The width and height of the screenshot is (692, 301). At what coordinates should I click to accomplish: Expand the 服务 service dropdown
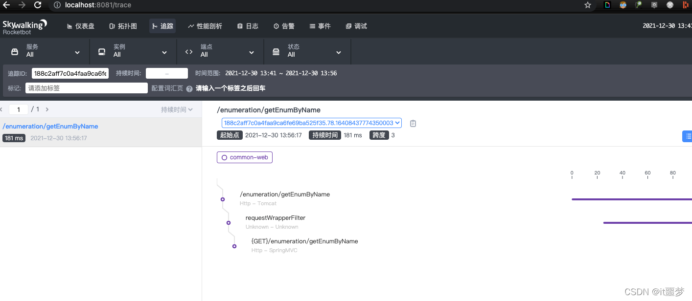[x=46, y=51]
